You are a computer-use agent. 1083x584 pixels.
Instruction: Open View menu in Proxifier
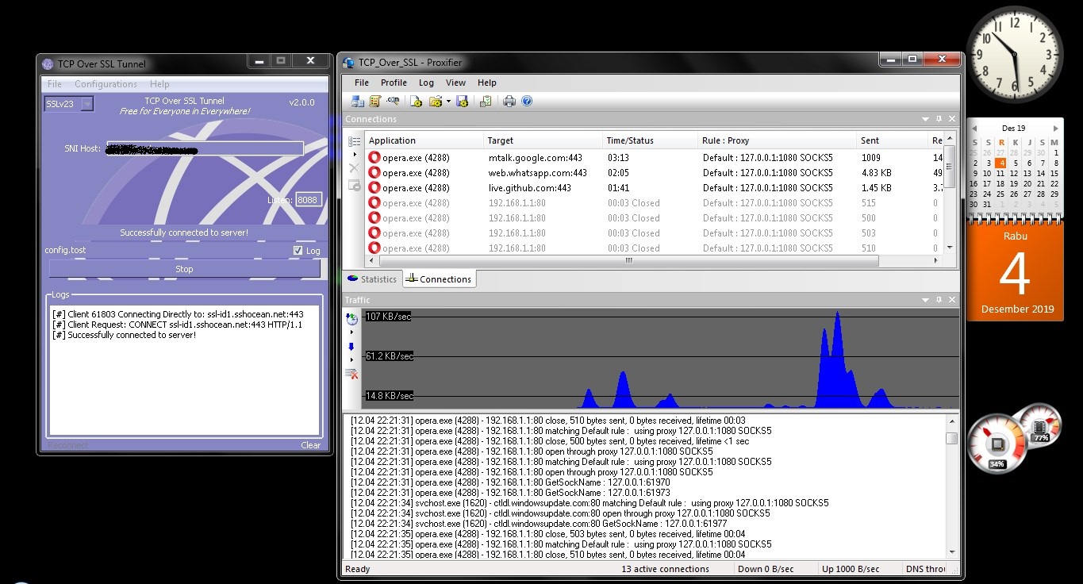coord(455,83)
